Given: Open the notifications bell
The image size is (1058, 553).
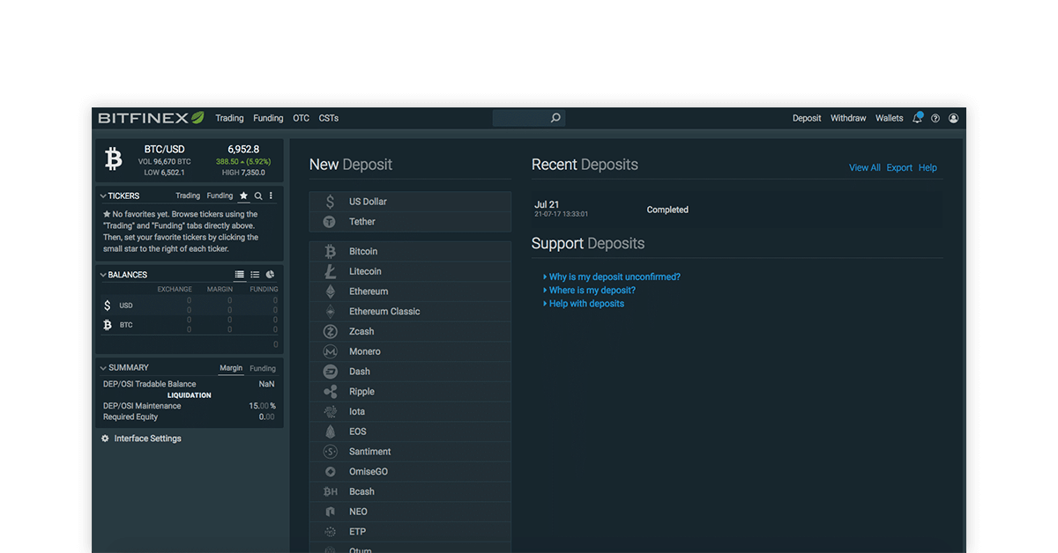Looking at the screenshot, I should click(918, 118).
